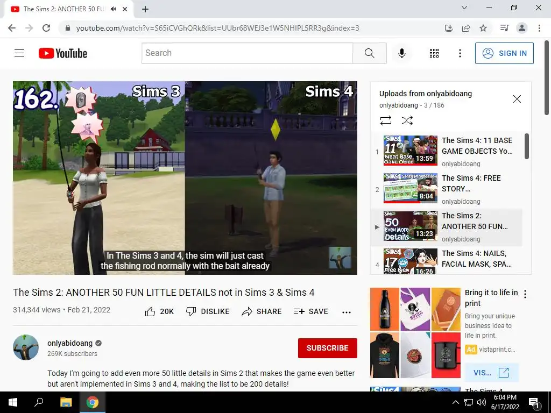Viewport: 551px width, 413px height.
Task: Start voice search with the microphone icon
Action: pos(402,53)
